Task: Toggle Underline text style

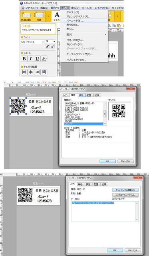Action: [x=37, y=59]
